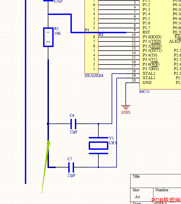Click the 10K resistor value text
Screen dimensions: 181x204
tap(57, 33)
